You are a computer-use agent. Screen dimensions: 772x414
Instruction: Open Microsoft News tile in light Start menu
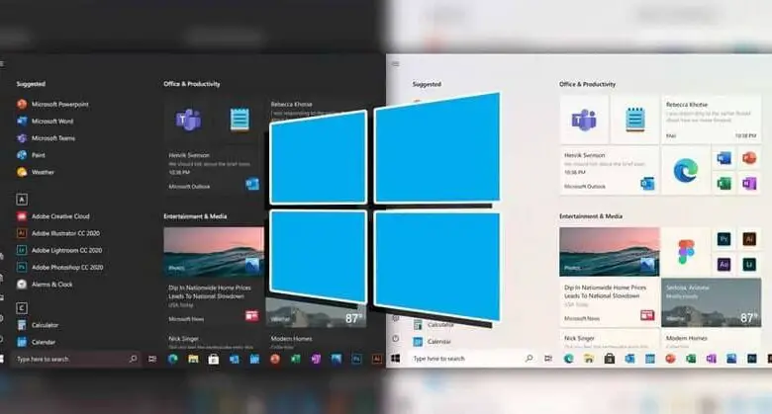[610, 302]
